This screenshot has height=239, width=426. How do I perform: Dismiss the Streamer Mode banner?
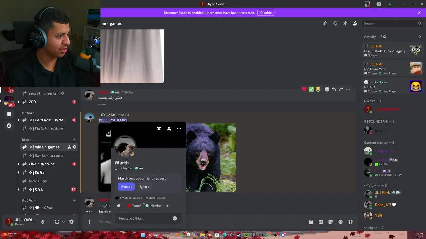[x=419, y=13]
